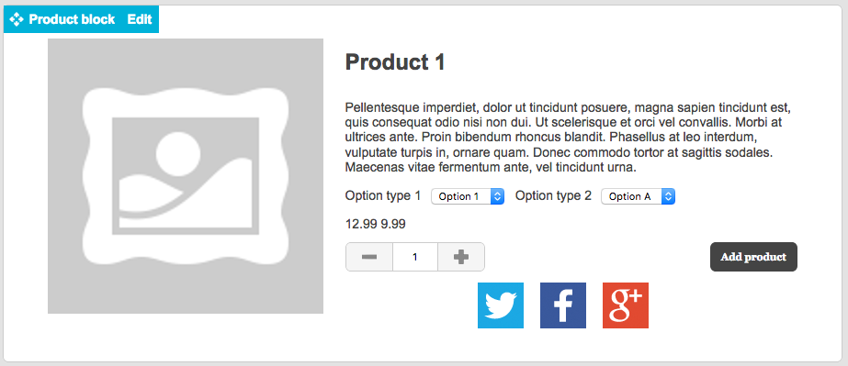
Task: Click the Pellentesque product description paragraph
Action: [x=571, y=137]
